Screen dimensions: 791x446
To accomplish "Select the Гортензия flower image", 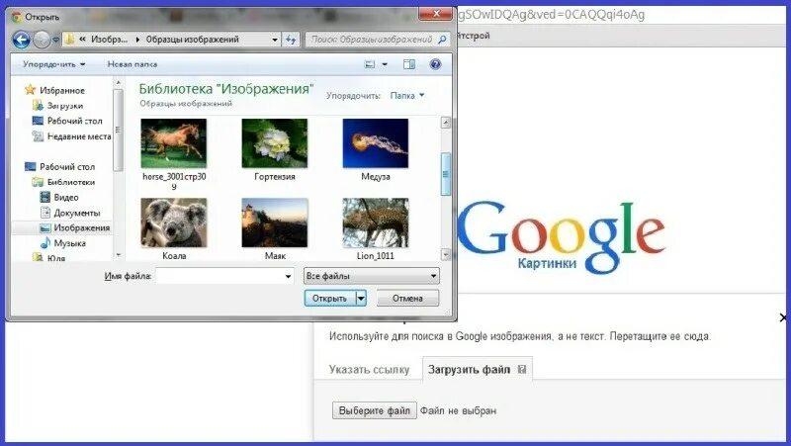I will [x=275, y=143].
